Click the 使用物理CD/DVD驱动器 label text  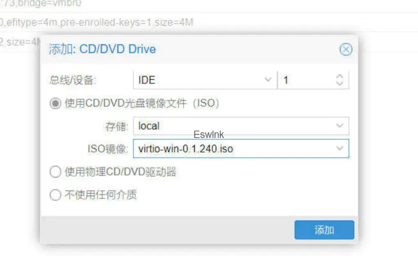tap(120, 172)
